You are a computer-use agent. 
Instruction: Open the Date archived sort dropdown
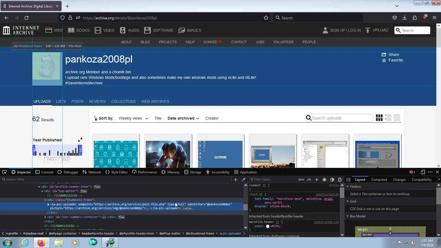click(x=183, y=118)
